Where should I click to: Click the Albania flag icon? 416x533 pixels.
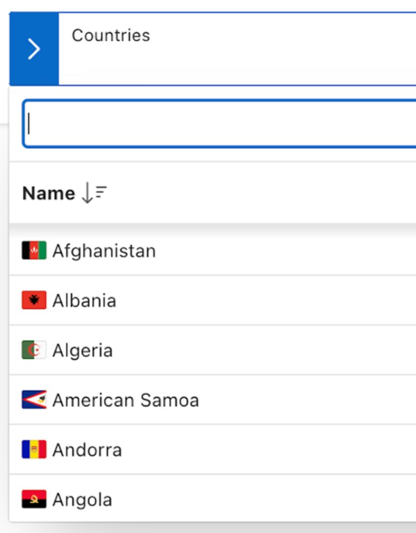click(x=34, y=300)
